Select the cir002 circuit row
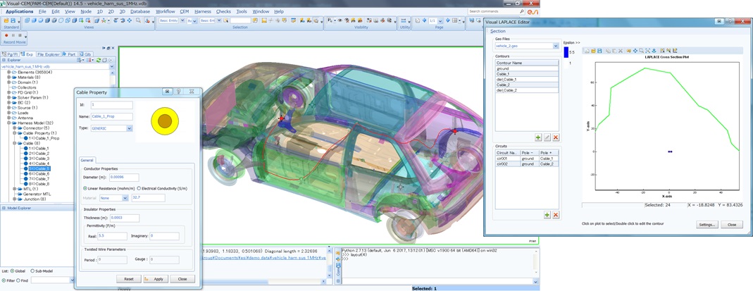This screenshot has width=753, height=291. pyautogui.click(x=527, y=163)
